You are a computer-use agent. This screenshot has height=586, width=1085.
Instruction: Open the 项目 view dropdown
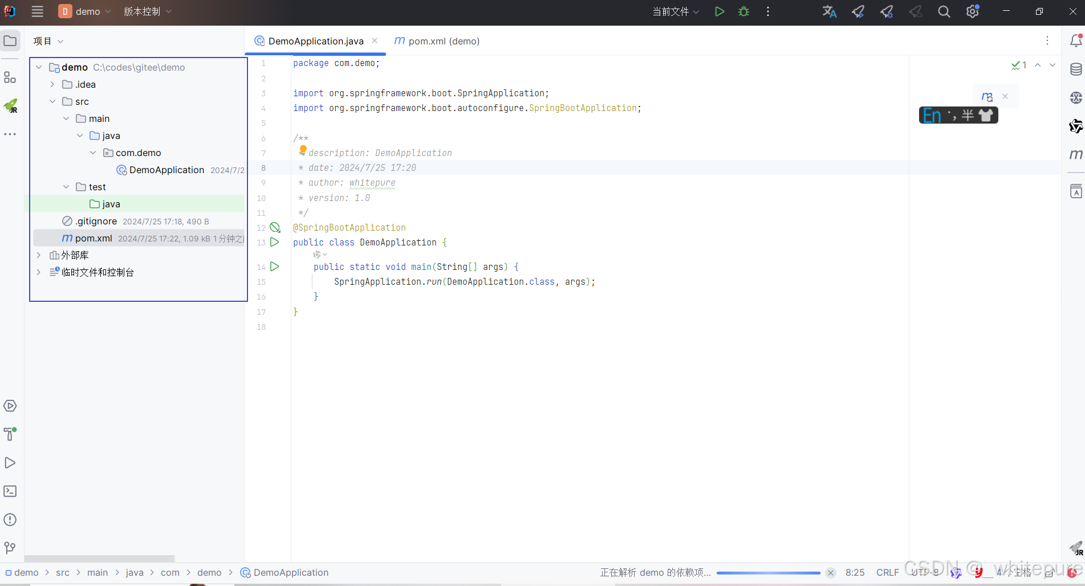click(48, 41)
